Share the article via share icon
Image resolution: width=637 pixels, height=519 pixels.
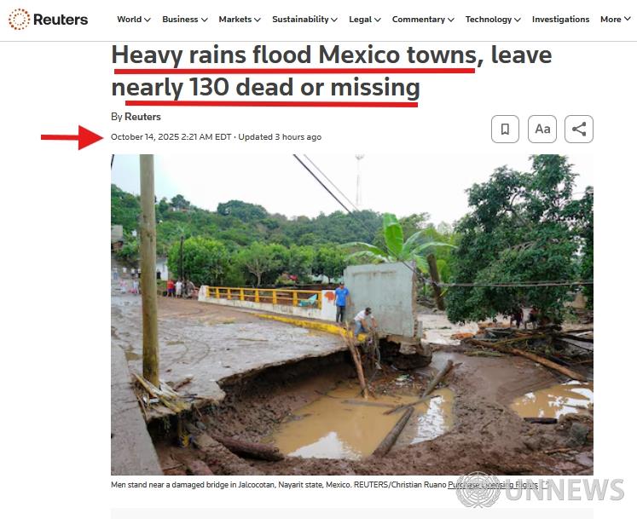[x=579, y=130]
